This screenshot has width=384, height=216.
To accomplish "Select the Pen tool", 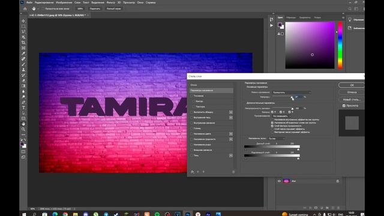I will click(x=23, y=102).
